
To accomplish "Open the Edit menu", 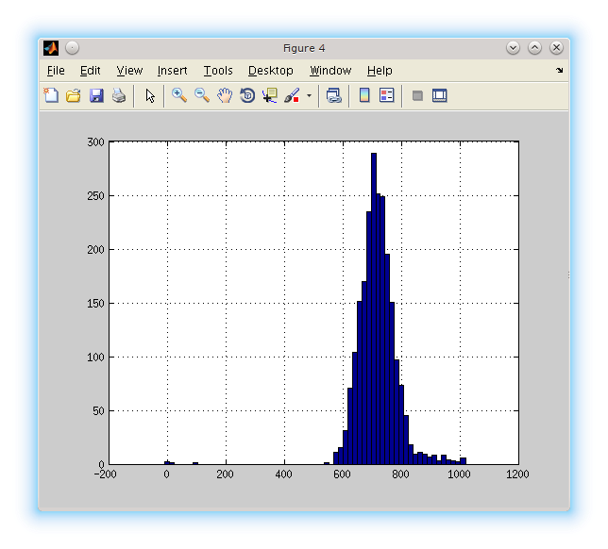I will coord(90,71).
